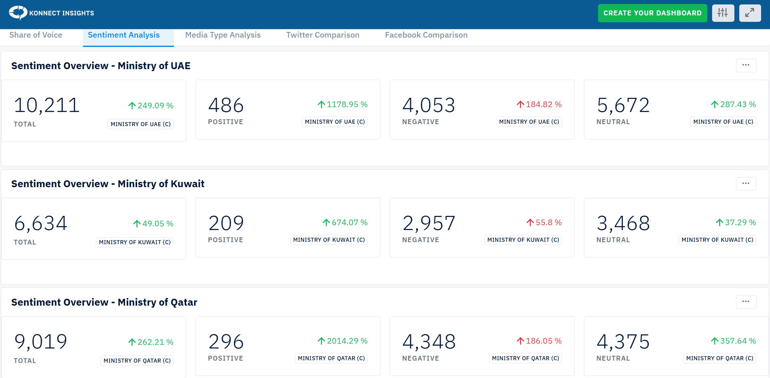This screenshot has width=770, height=378.
Task: Click the 10,211 Total count for Ministry of UAE
Action: tap(46, 105)
